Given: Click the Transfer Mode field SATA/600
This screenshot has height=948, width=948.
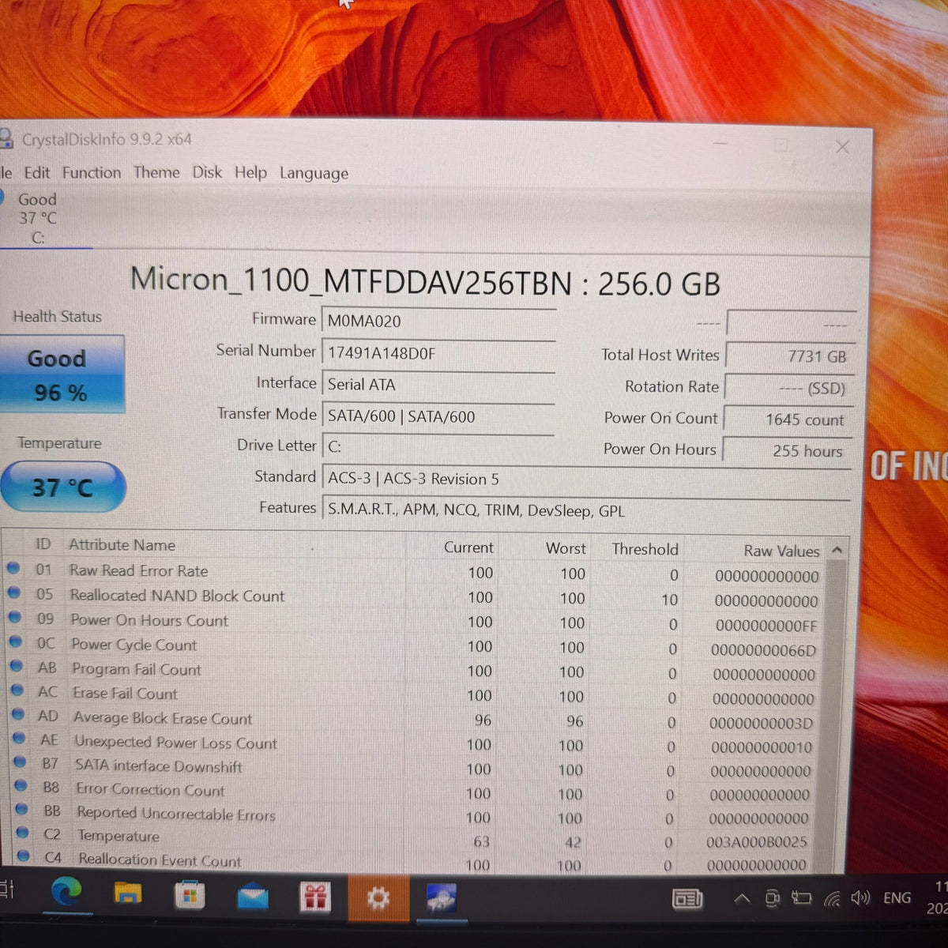Looking at the screenshot, I should [438, 416].
